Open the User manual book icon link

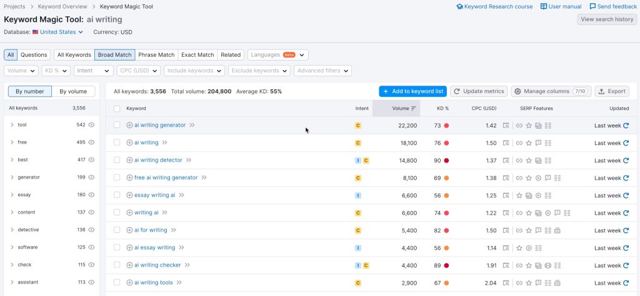tap(544, 7)
